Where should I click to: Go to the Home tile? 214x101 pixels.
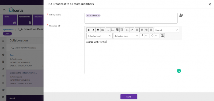click(10, 20)
